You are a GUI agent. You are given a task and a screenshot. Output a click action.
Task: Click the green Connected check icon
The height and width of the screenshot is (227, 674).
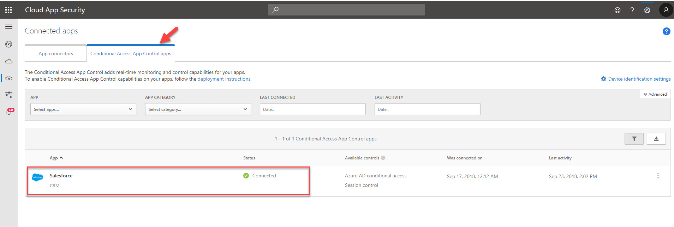coord(246,176)
